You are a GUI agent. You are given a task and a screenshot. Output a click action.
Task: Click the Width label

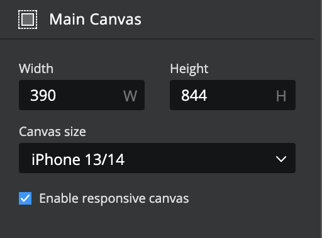[x=36, y=69]
